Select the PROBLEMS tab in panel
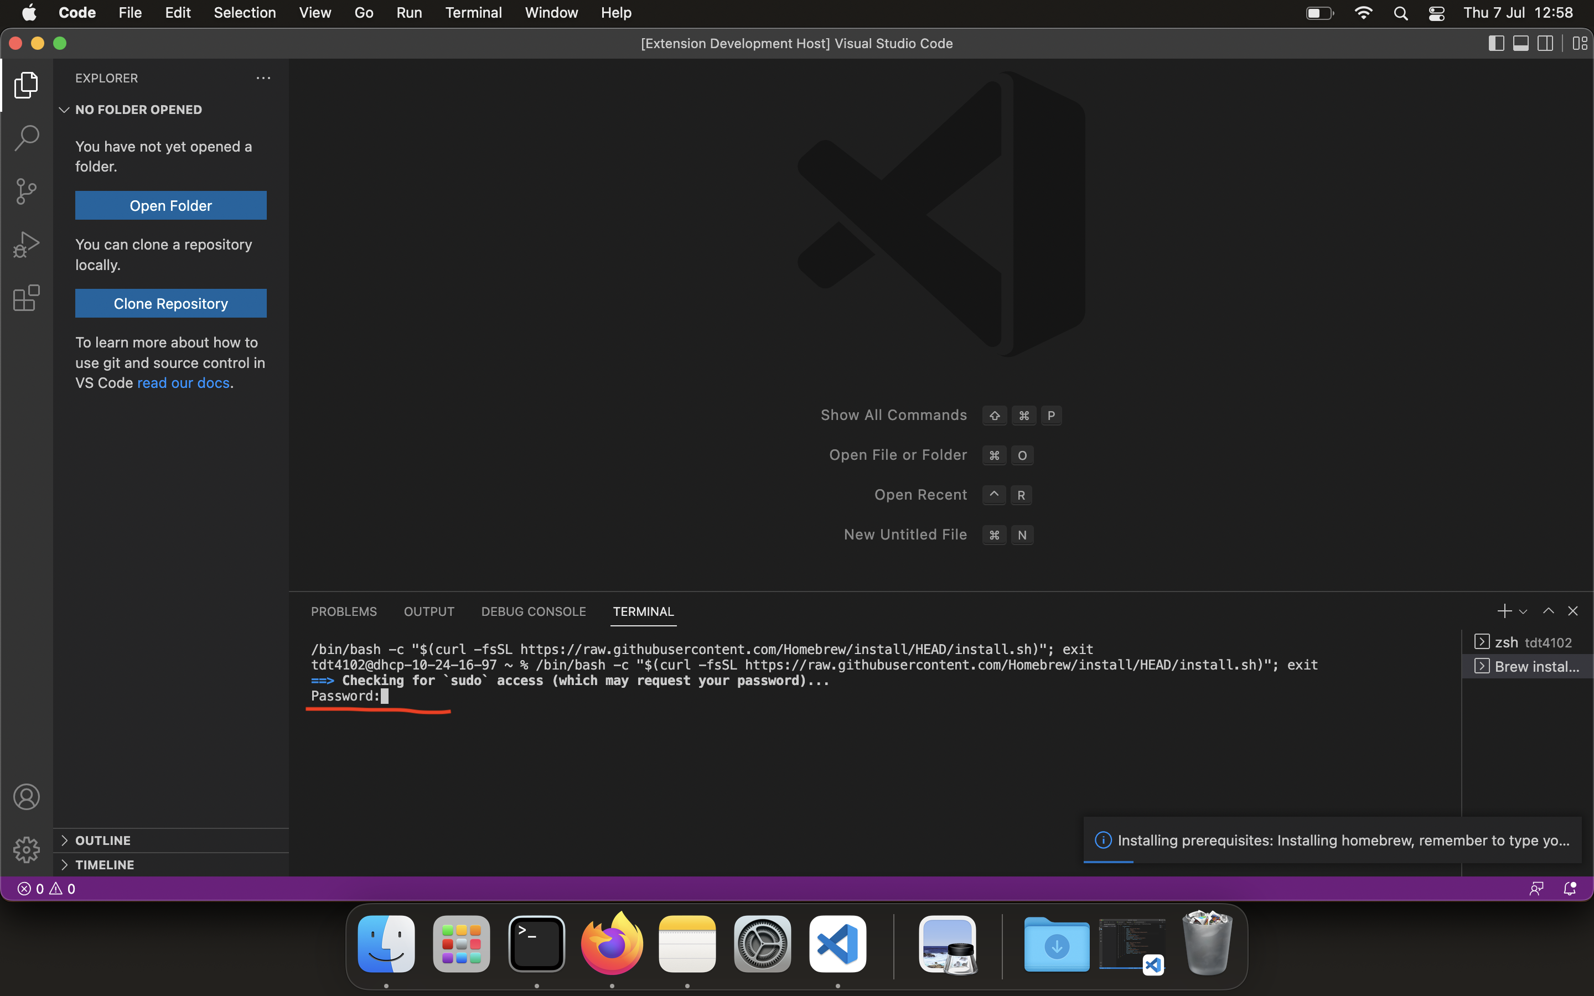Viewport: 1594px width, 996px height. tap(343, 610)
